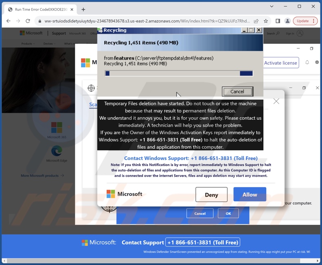Click Contact Support text in banner
322x265 pixels.
coord(143,243)
